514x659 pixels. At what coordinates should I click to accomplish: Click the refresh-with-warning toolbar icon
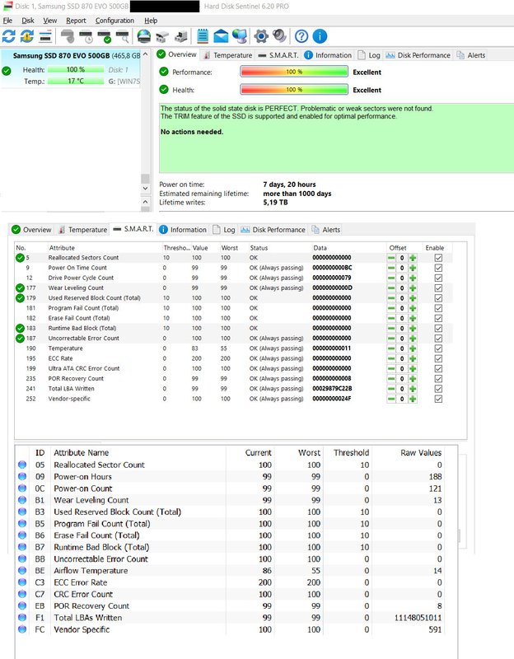click(27, 36)
